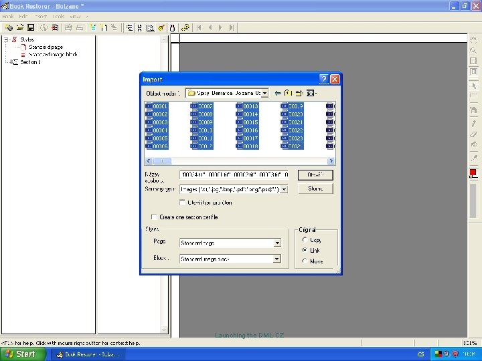Click the vertical slider below color swatch
The image size is (482, 361).
coord(473,201)
